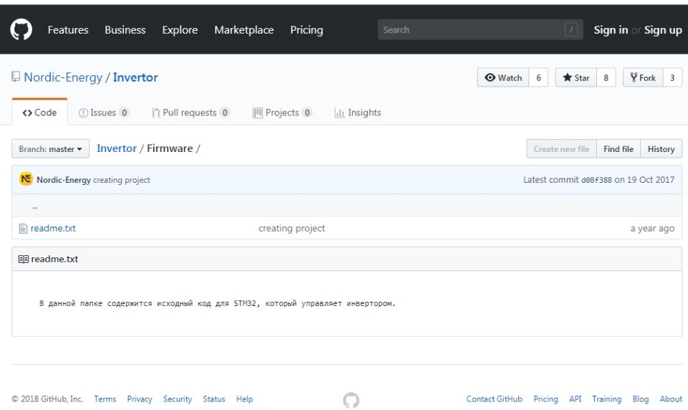Image resolution: width=688 pixels, height=410 pixels.
Task: Navigate to parent directory via double dots
Action: click(34, 207)
